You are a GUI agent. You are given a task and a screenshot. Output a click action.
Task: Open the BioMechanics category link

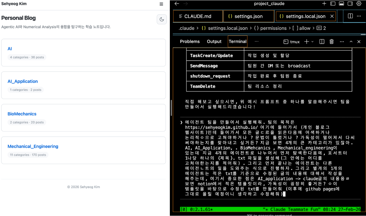(22, 114)
